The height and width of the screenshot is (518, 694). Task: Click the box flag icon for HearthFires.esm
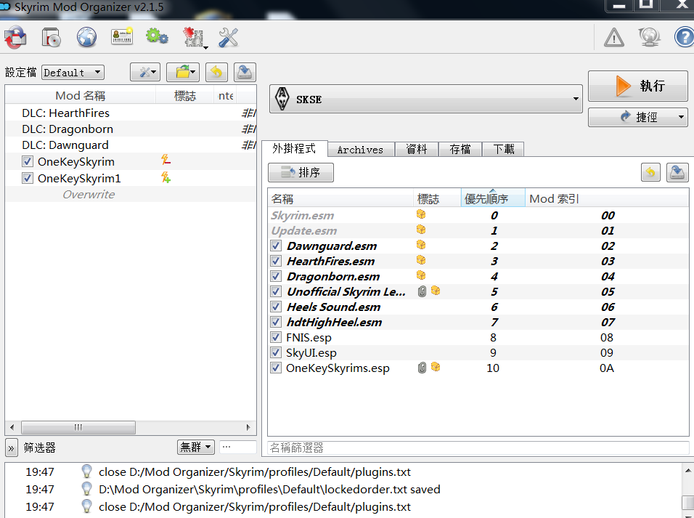[421, 260]
